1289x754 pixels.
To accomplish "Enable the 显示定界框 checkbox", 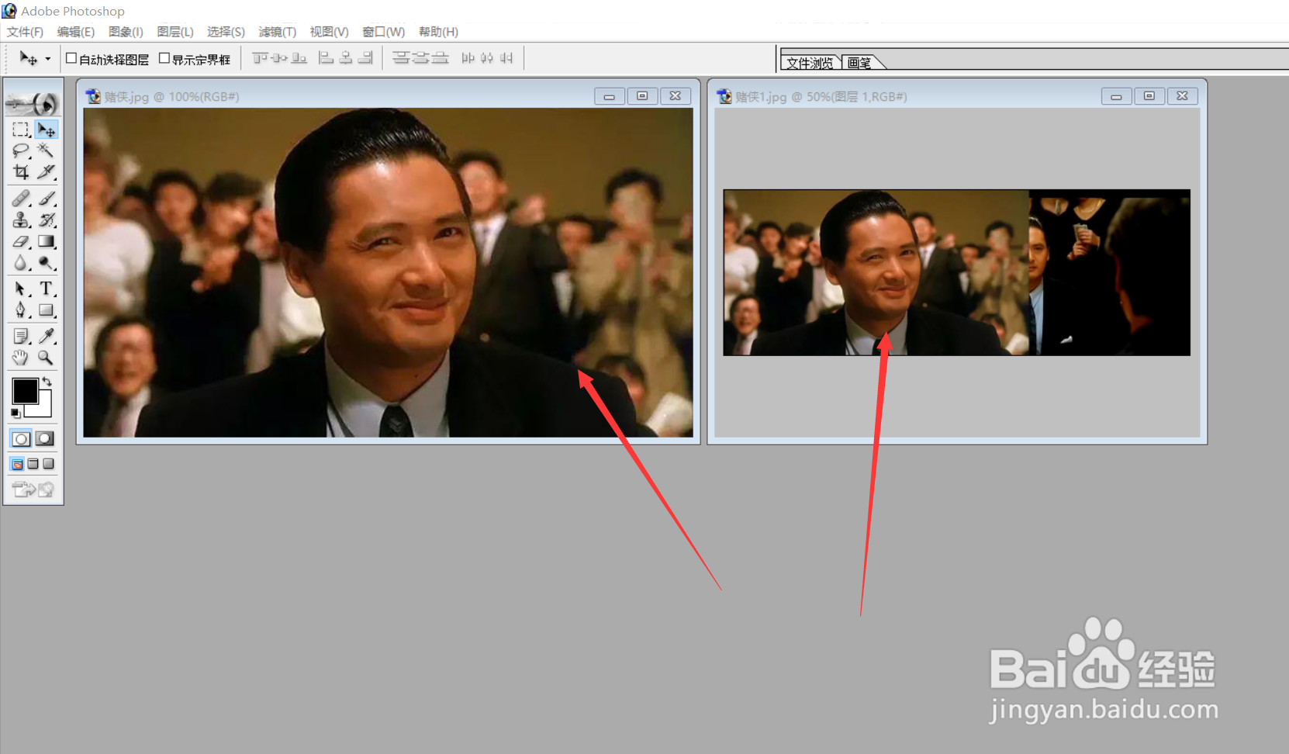I will pyautogui.click(x=164, y=58).
